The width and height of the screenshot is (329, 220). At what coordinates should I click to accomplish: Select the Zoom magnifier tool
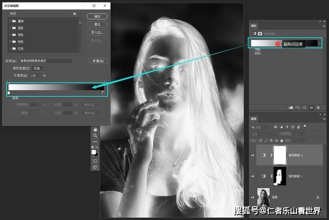pyautogui.click(x=95, y=136)
